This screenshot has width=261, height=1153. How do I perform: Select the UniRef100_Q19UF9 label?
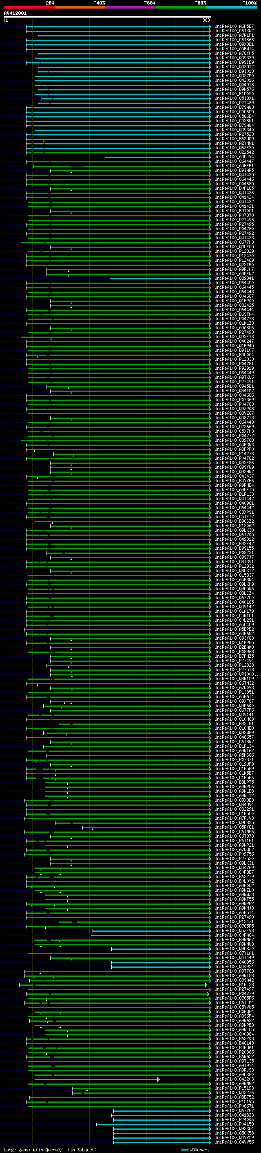[x=234, y=764]
